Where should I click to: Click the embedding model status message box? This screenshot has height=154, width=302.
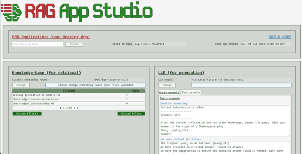click(95, 85)
